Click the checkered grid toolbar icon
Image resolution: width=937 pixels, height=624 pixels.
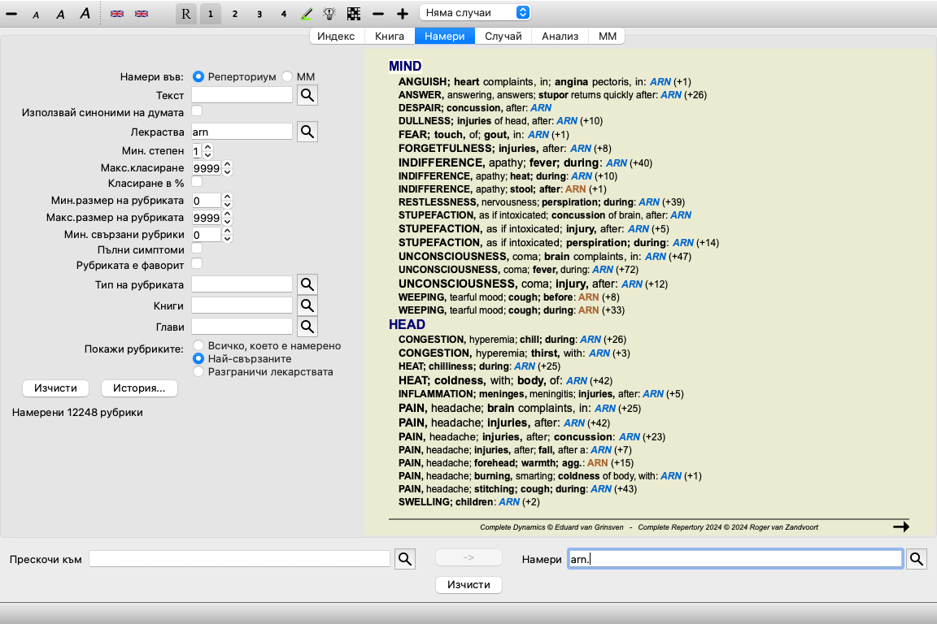[353, 14]
